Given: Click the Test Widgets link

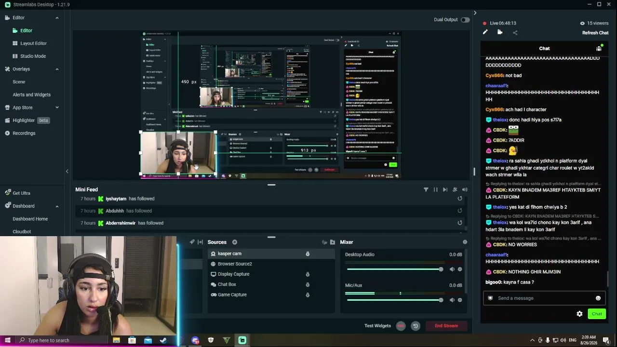Looking at the screenshot, I should tap(377, 326).
